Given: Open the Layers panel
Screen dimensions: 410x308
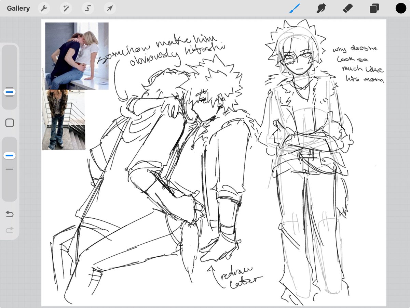Looking at the screenshot, I should [x=374, y=8].
